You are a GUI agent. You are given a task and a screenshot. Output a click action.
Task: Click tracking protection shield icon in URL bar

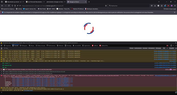[x=12, y=6]
